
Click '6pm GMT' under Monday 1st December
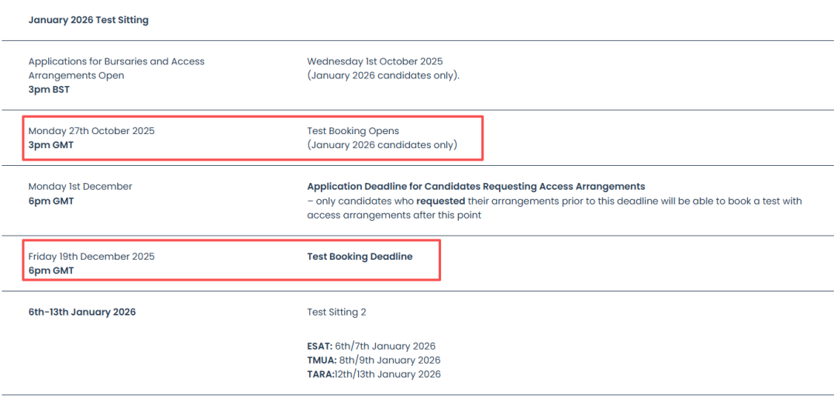pos(50,202)
